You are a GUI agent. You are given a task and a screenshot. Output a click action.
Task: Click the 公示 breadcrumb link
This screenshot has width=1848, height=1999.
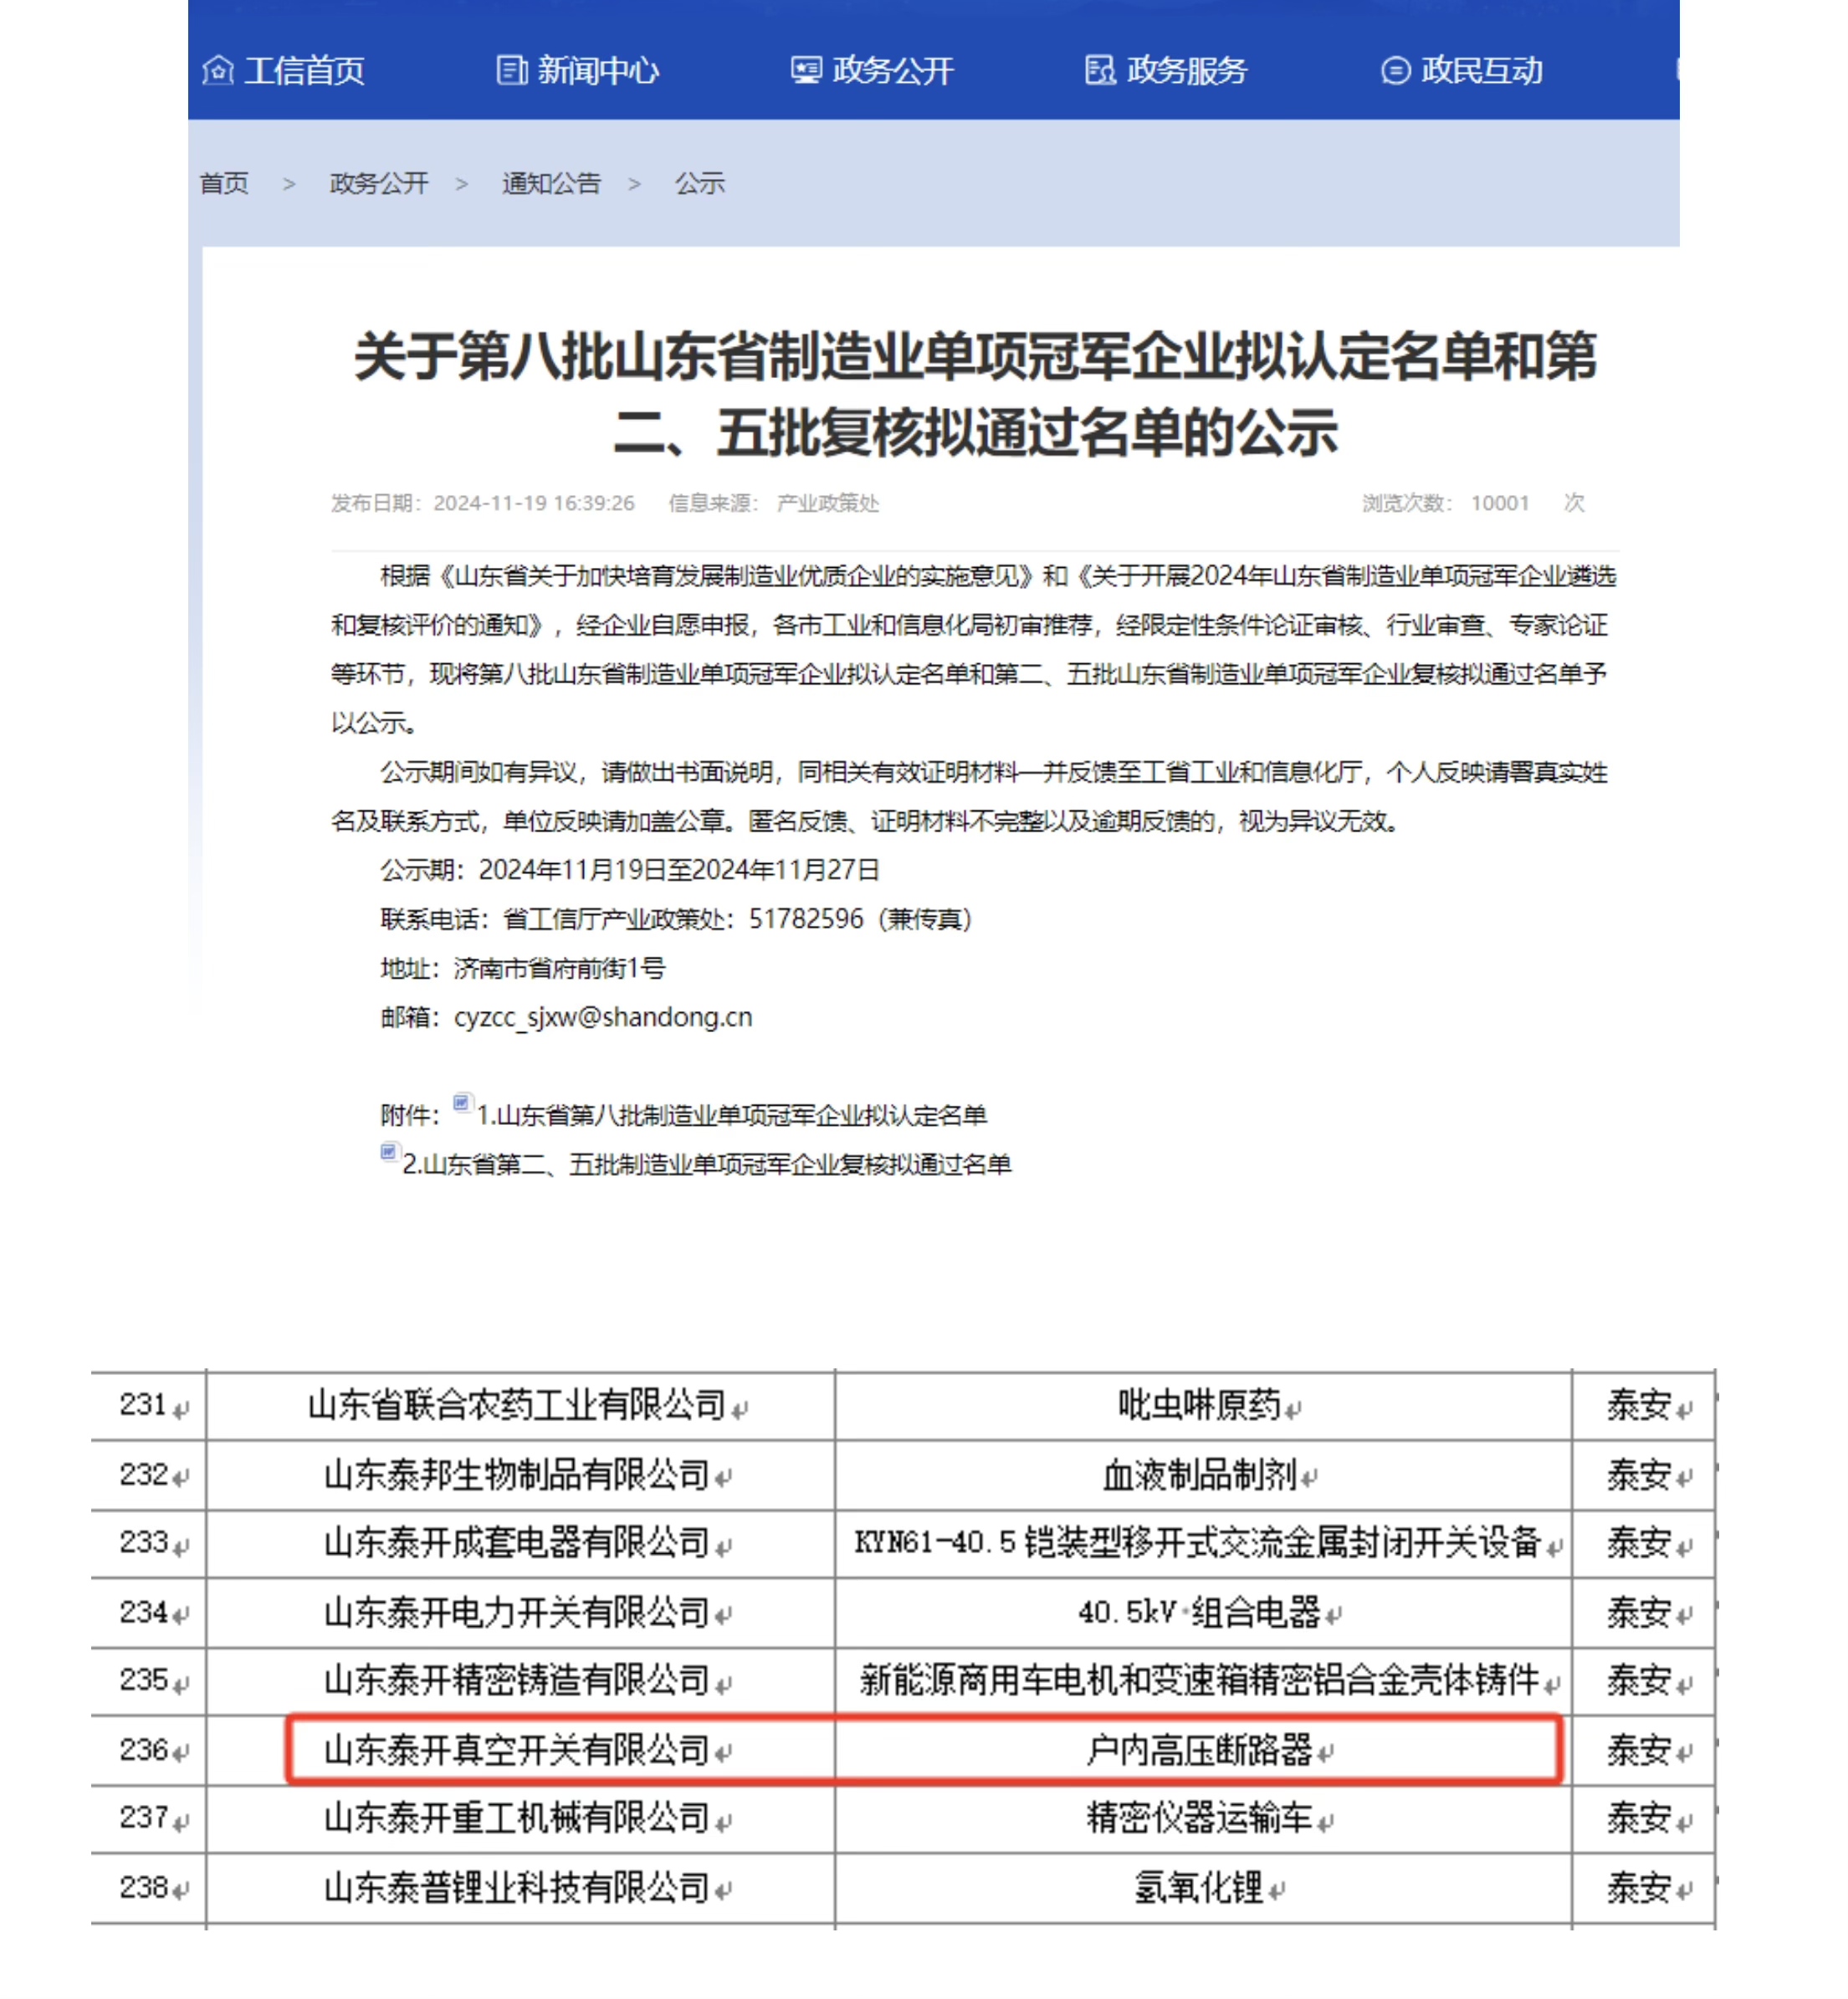point(699,183)
